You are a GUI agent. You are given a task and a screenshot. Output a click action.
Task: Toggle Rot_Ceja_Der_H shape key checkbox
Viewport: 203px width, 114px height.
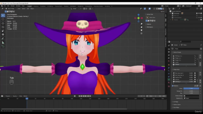pyautogui.click(x=195, y=75)
